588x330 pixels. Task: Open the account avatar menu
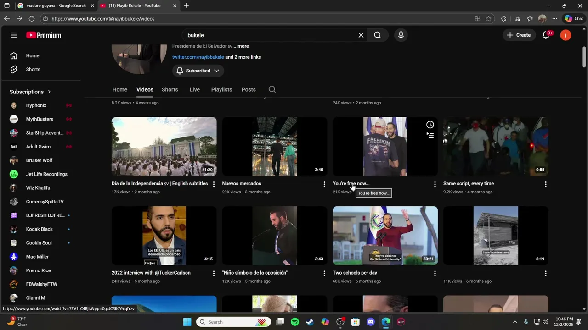(x=565, y=35)
